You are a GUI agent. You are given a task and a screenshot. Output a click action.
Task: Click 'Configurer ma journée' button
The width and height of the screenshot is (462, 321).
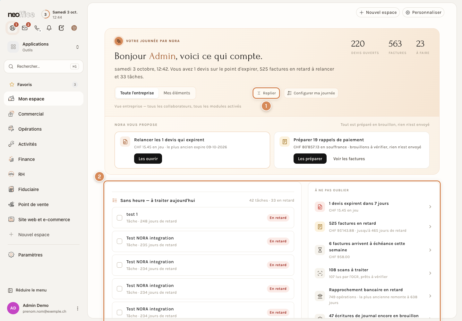[311, 93]
